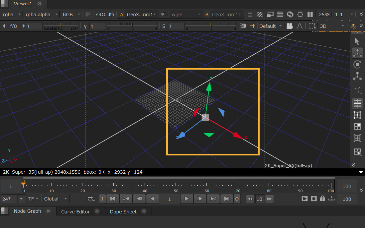Activate the translate (move) tool
Viewport: 365px width, 228px height.
357,53
